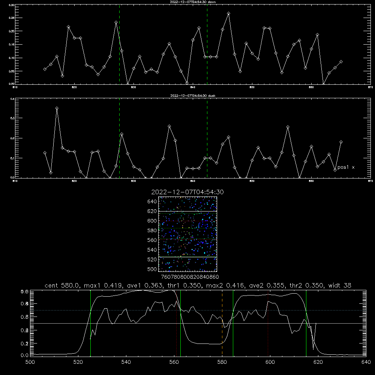Click 'ave1 0.363' in the stats line
The image size is (375, 375).
coord(145,285)
